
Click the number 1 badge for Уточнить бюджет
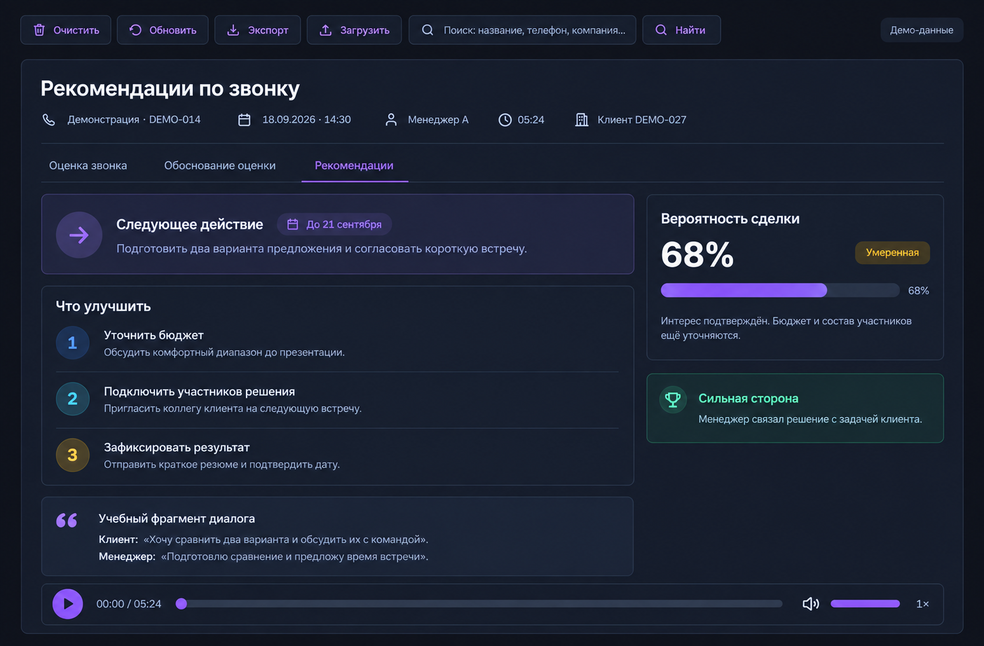pos(72,343)
